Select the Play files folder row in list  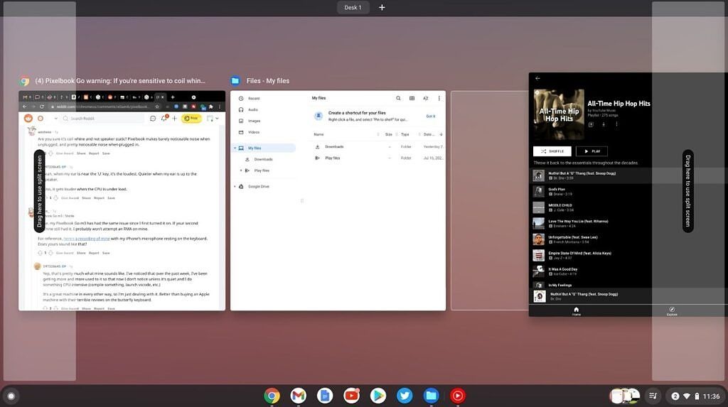point(378,158)
